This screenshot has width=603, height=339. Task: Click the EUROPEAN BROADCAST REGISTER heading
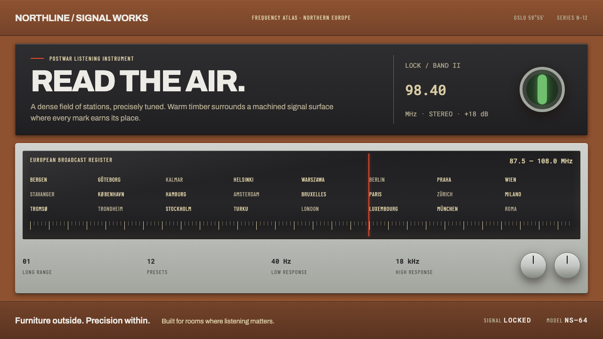(x=71, y=160)
